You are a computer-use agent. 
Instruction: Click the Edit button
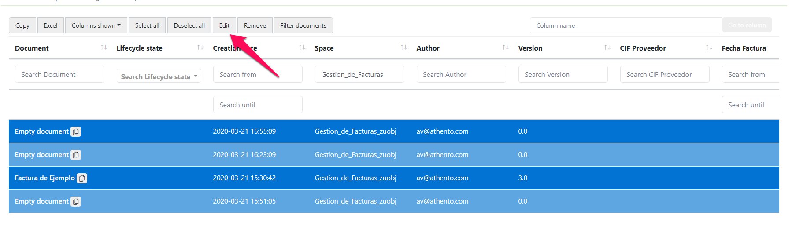pyautogui.click(x=224, y=25)
